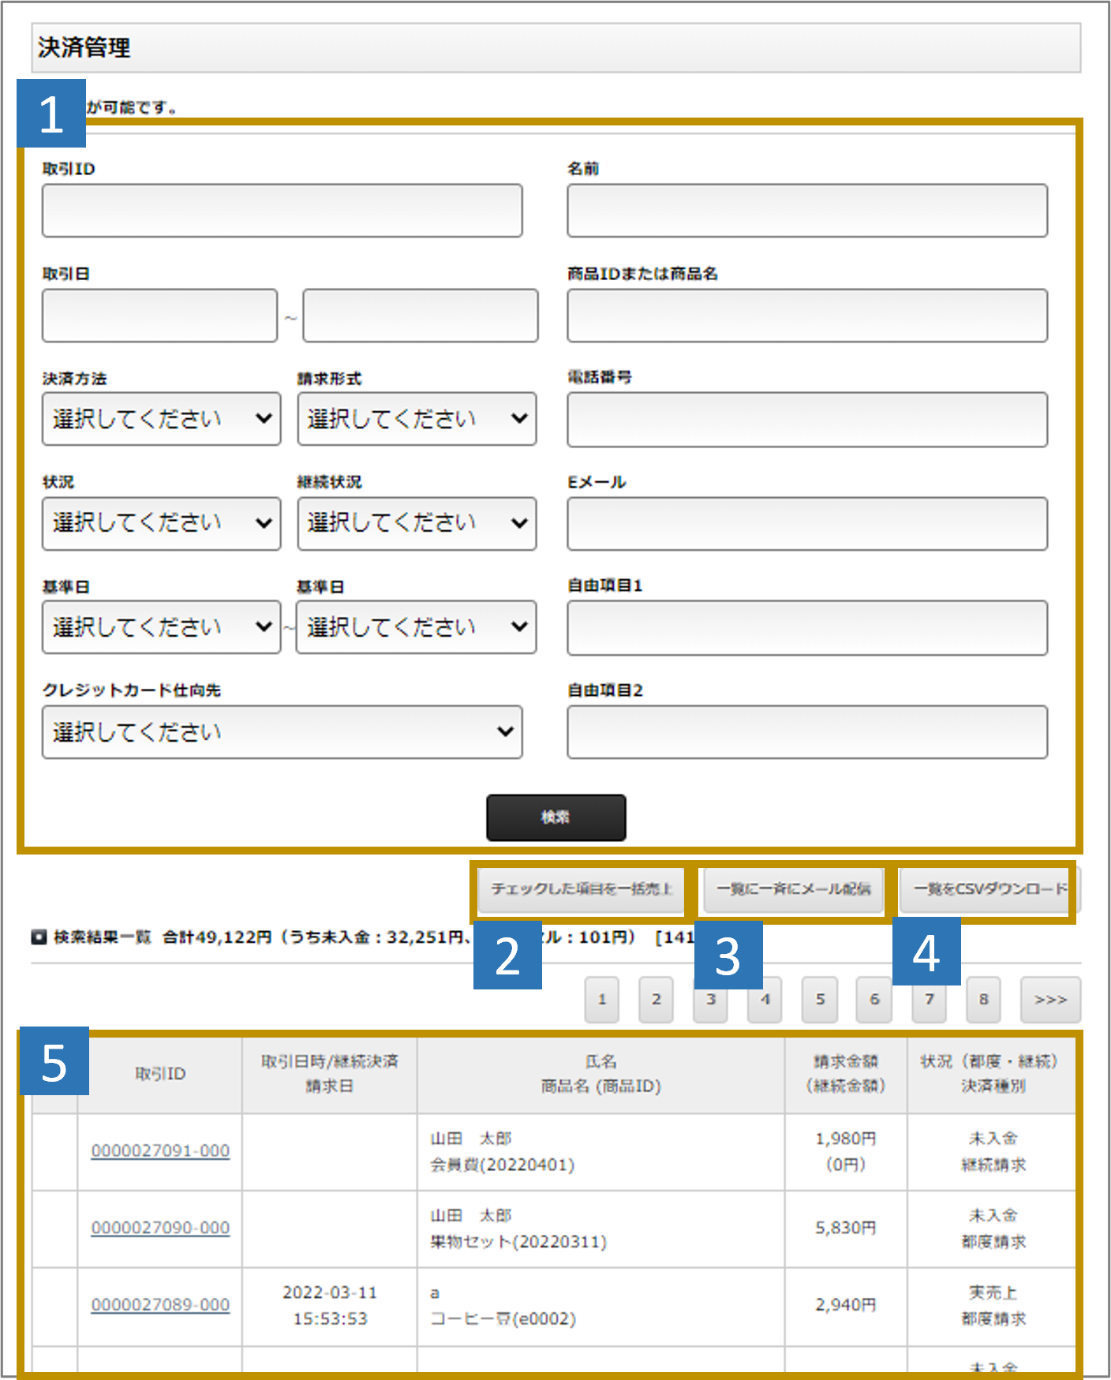Go to page 2 of results
1111x1380 pixels.
[656, 1000]
